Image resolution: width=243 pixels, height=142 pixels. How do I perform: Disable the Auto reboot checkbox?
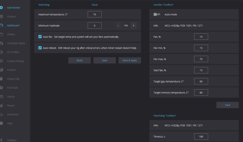(40, 48)
